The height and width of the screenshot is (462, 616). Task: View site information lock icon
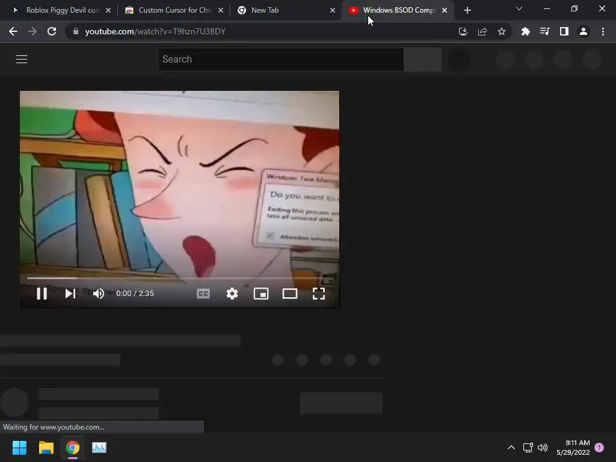click(x=76, y=31)
